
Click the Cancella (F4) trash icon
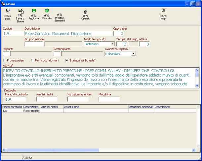tap(47, 11)
